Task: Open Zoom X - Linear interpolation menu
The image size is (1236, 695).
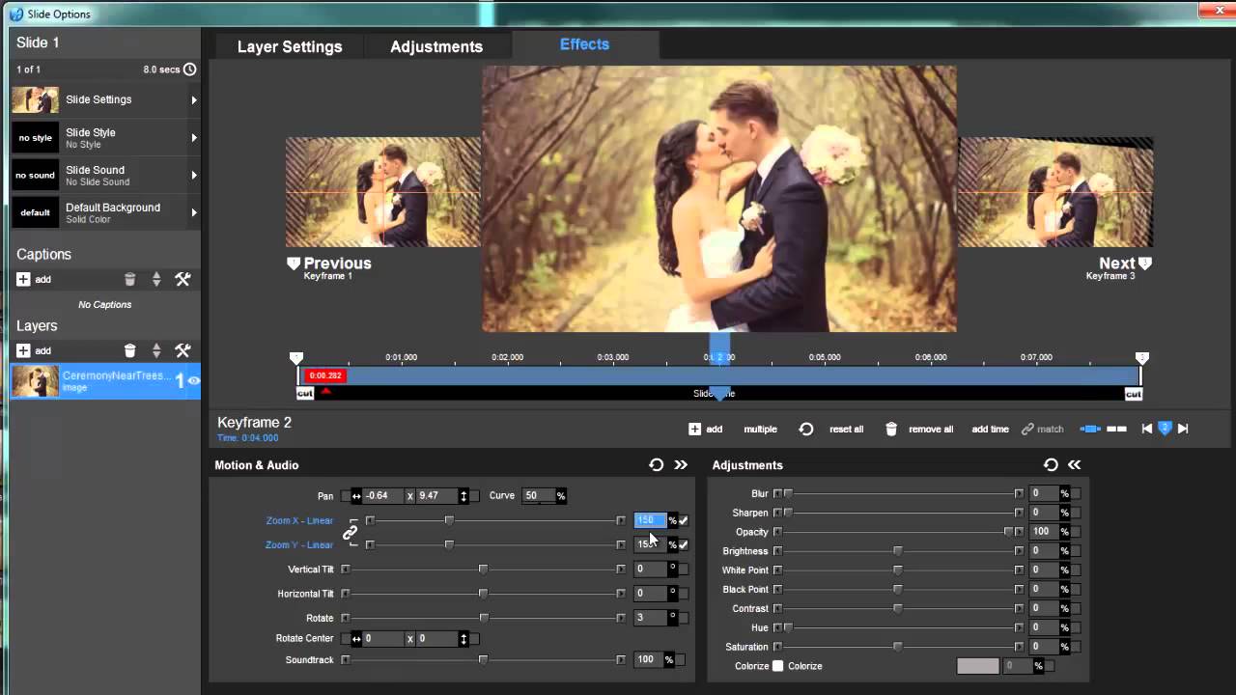Action: [299, 520]
